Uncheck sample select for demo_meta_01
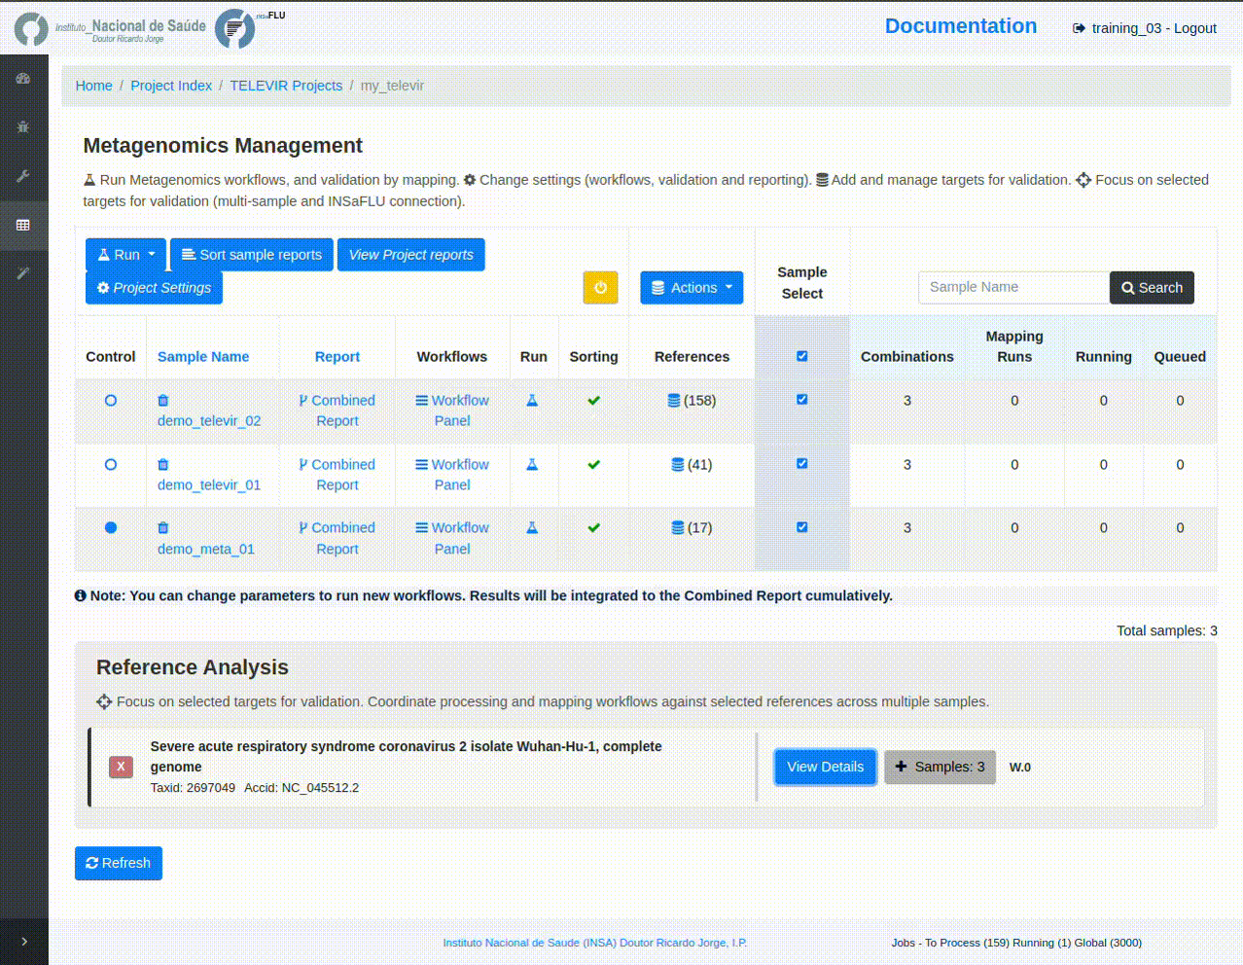This screenshot has height=965, width=1243. (x=802, y=527)
